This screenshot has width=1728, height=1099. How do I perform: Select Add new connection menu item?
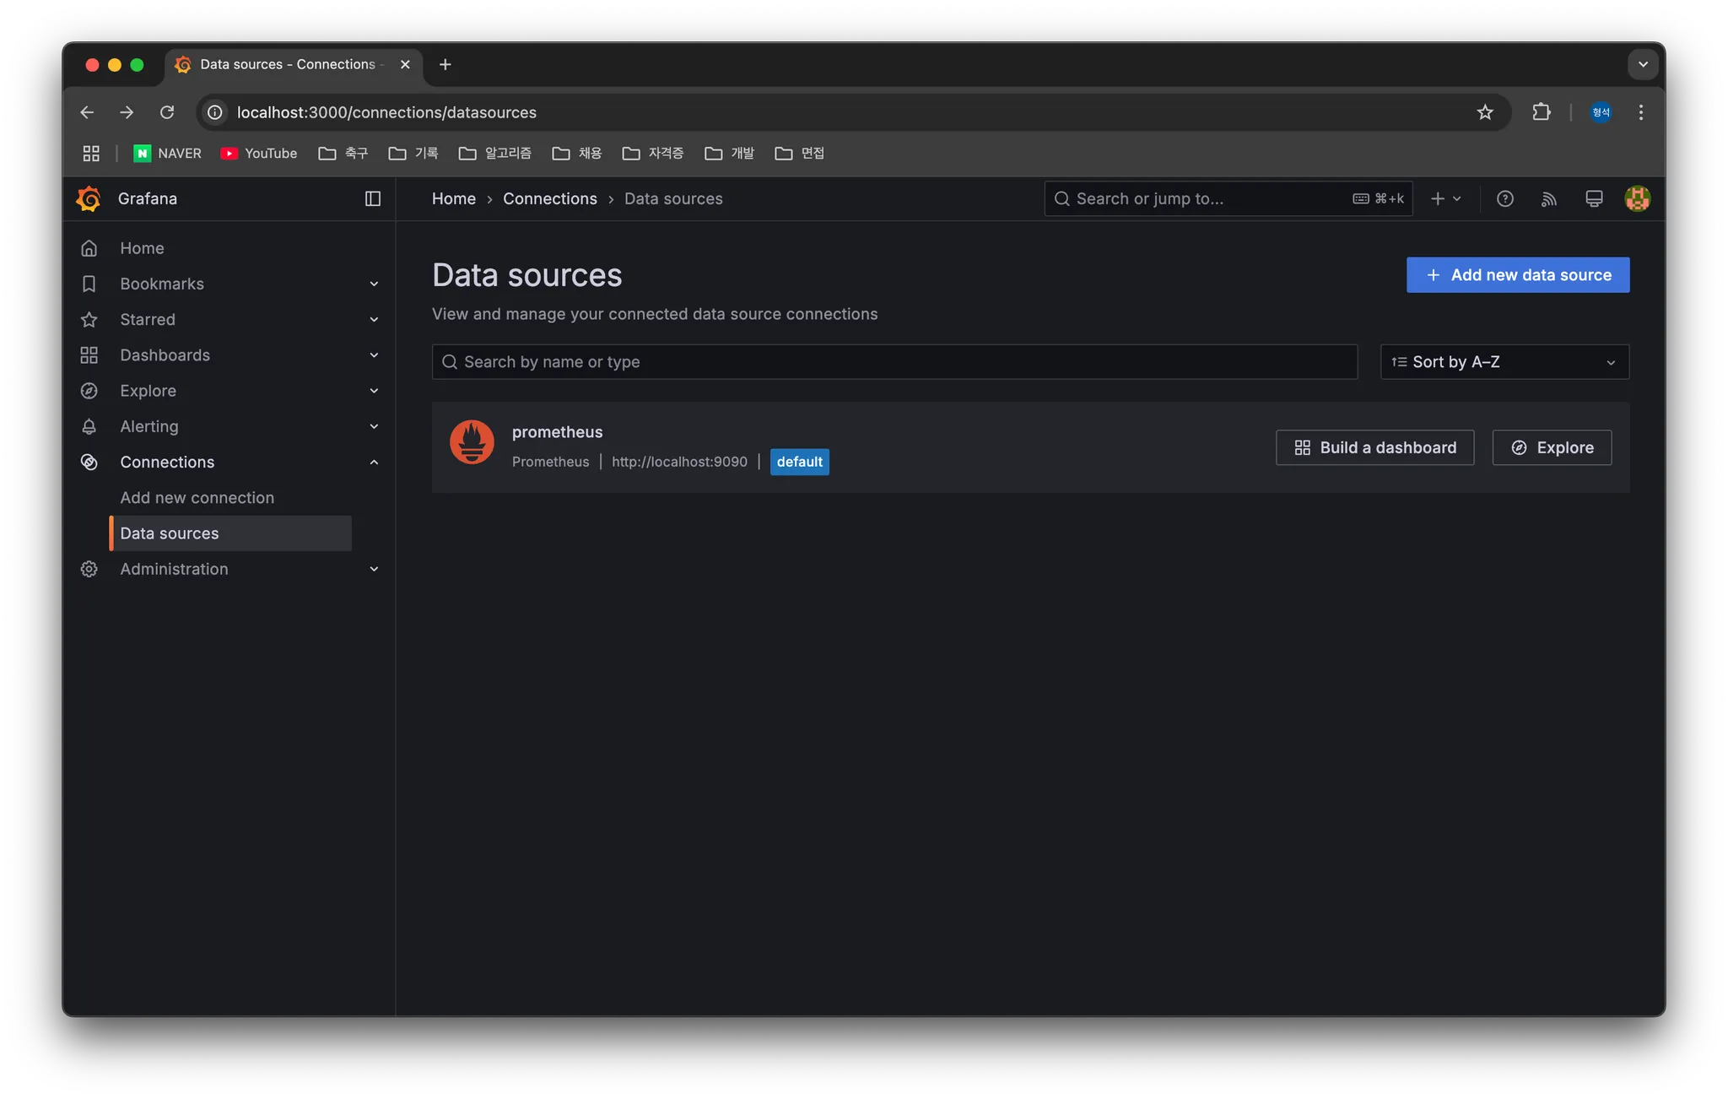point(197,498)
